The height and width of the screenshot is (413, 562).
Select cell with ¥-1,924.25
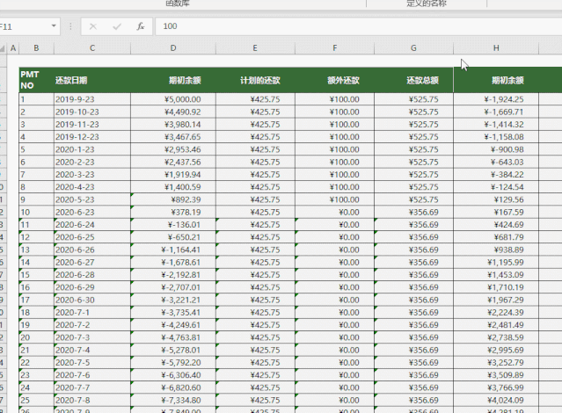click(496, 99)
